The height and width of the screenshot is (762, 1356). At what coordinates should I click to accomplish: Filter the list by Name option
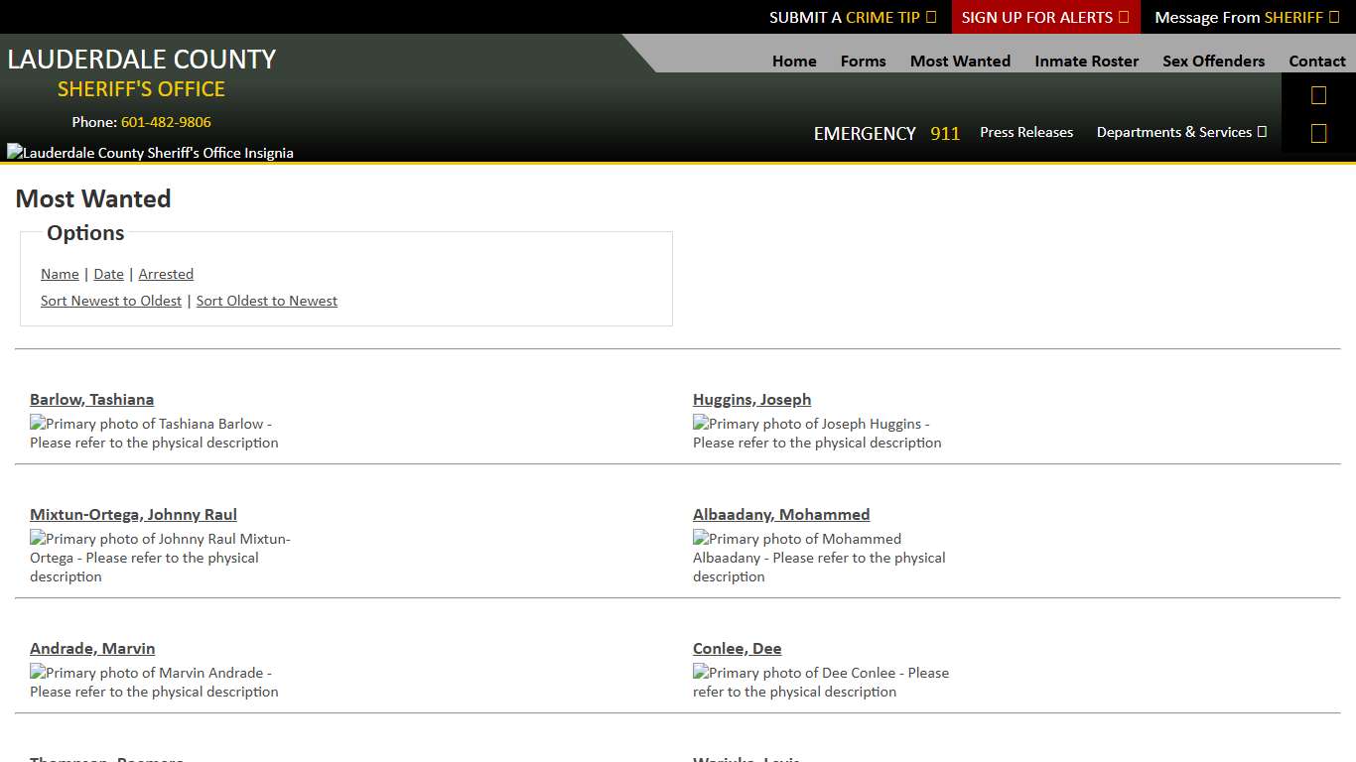pyautogui.click(x=60, y=274)
